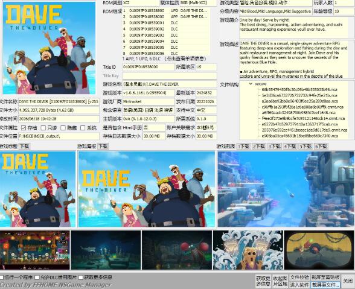Select the file ending in 25a289d8aa.nca

(x=299, y=101)
